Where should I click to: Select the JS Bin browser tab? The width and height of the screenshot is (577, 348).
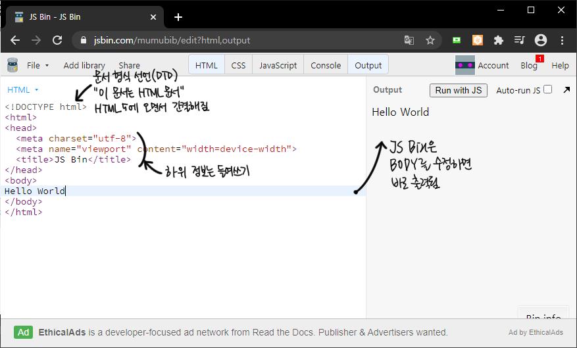click(x=85, y=17)
